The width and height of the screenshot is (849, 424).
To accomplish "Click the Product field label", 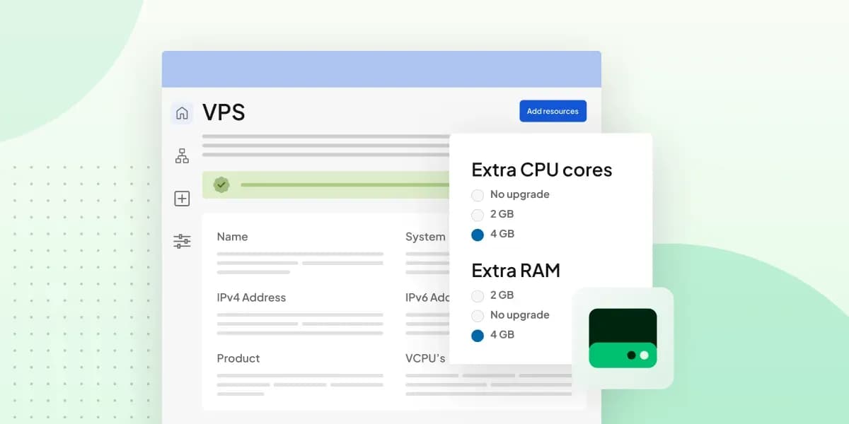I will (238, 358).
